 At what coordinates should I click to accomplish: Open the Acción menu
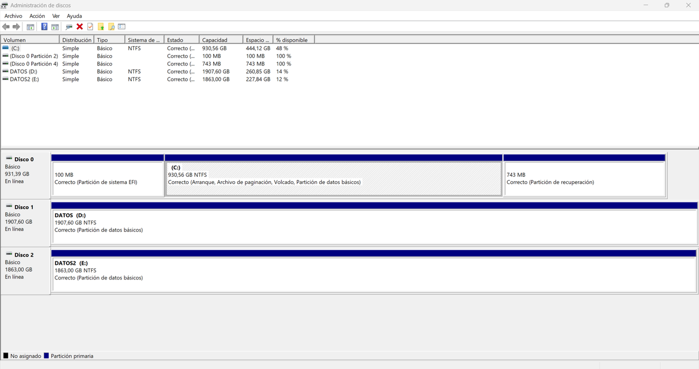click(x=37, y=16)
